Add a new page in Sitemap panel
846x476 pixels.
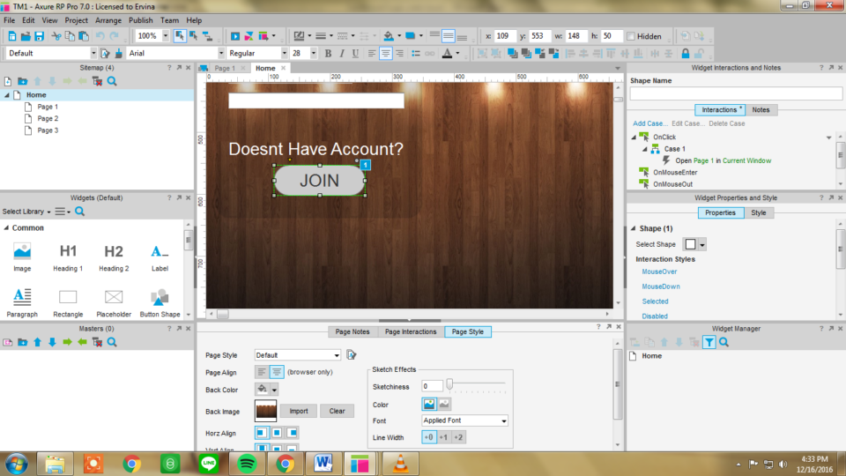coord(9,81)
